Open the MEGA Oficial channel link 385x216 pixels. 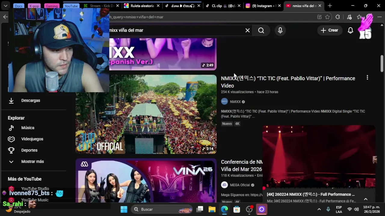point(240,185)
